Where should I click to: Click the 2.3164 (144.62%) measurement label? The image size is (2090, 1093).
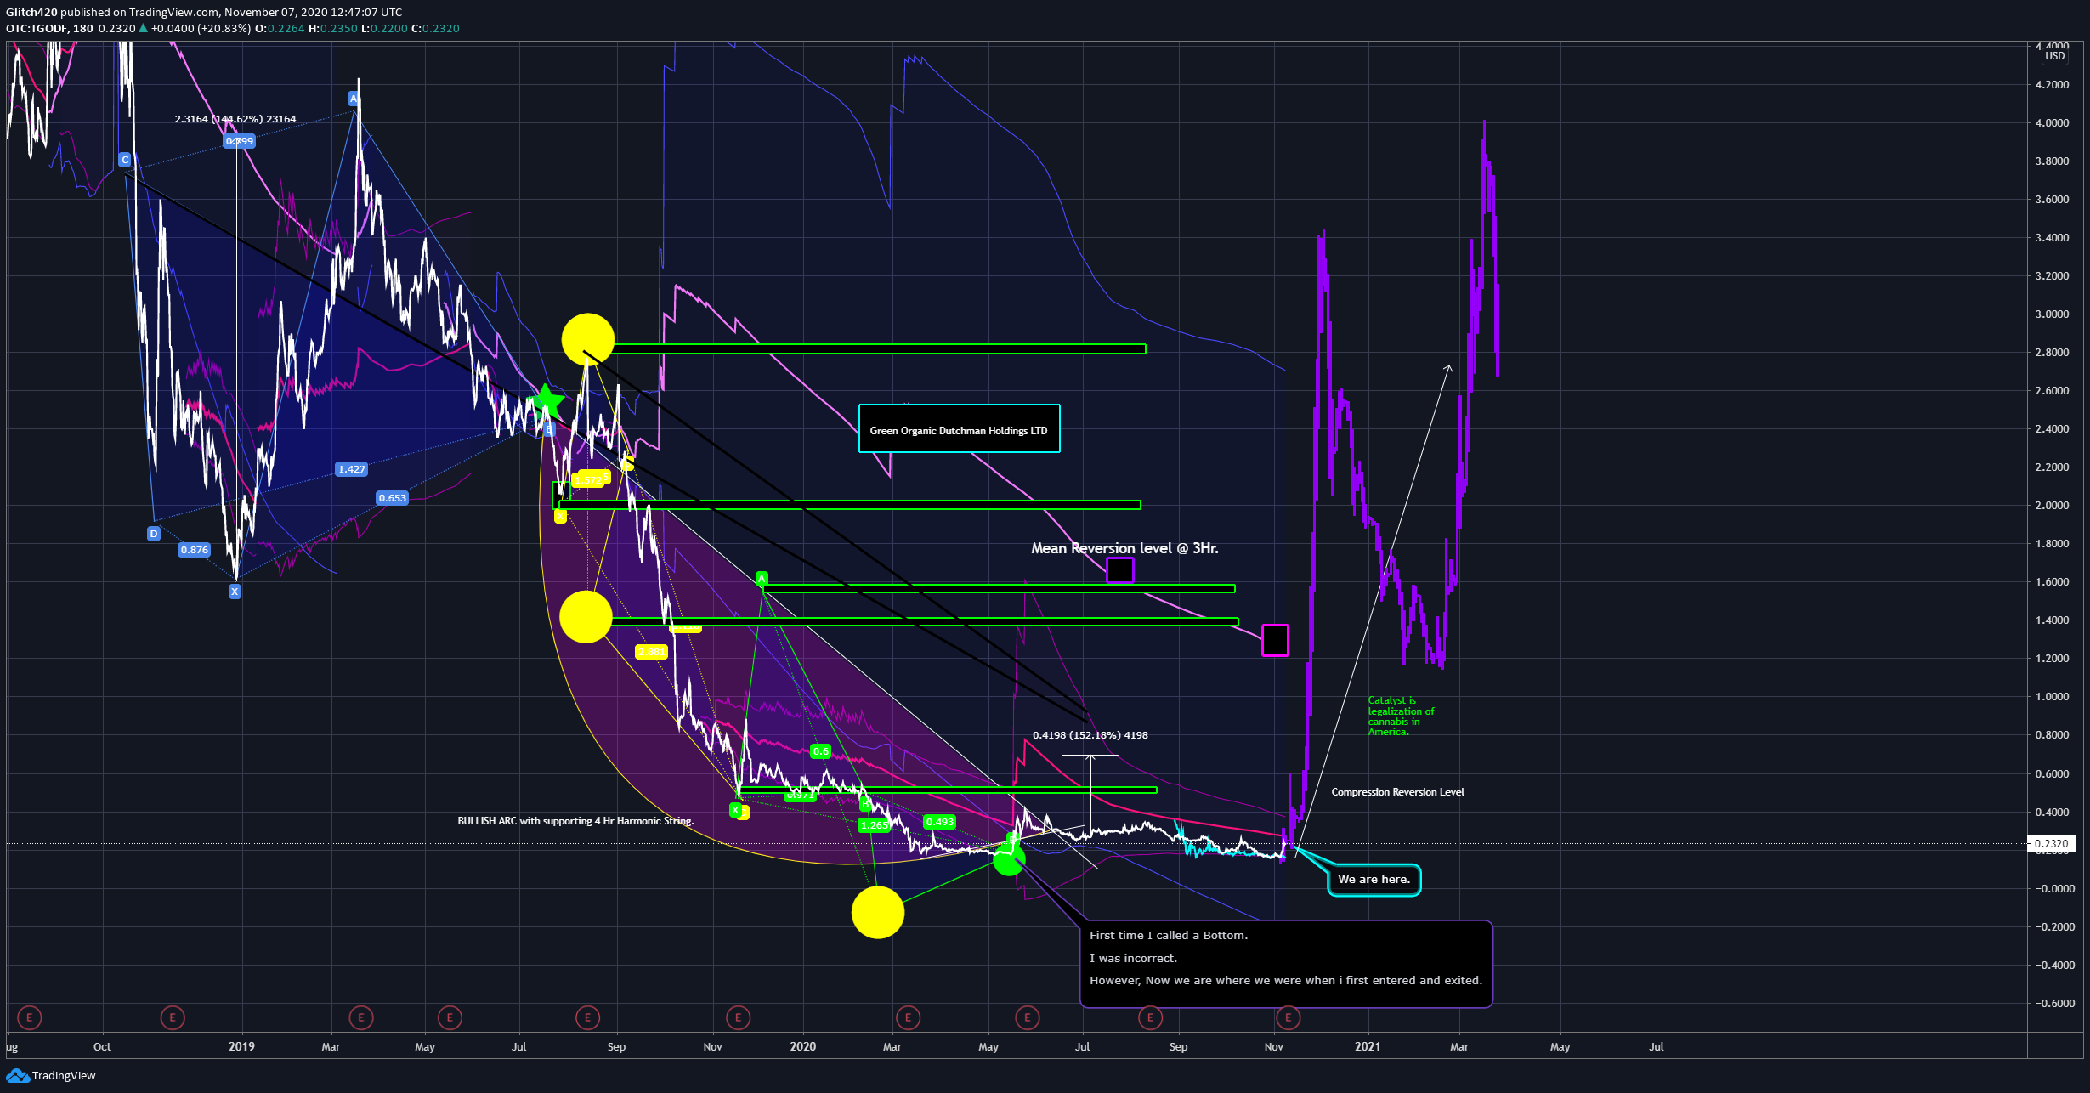click(235, 119)
